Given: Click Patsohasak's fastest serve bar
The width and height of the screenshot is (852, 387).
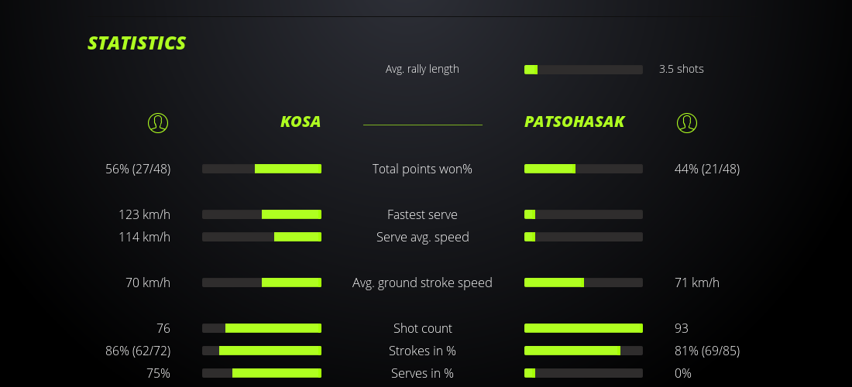Looking at the screenshot, I should coord(583,214).
